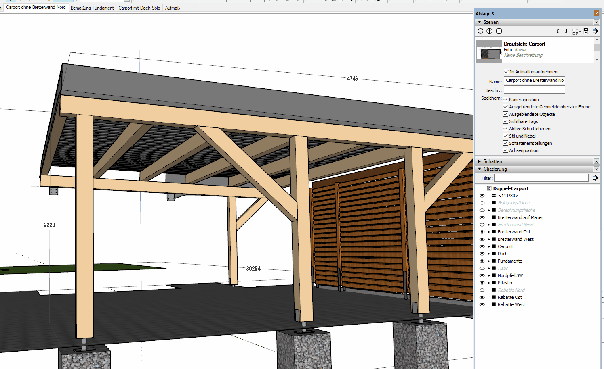Open the Szenen panel details menu arrow
Image resolution: width=604 pixels, height=369 pixels.
pyautogui.click(x=595, y=31)
